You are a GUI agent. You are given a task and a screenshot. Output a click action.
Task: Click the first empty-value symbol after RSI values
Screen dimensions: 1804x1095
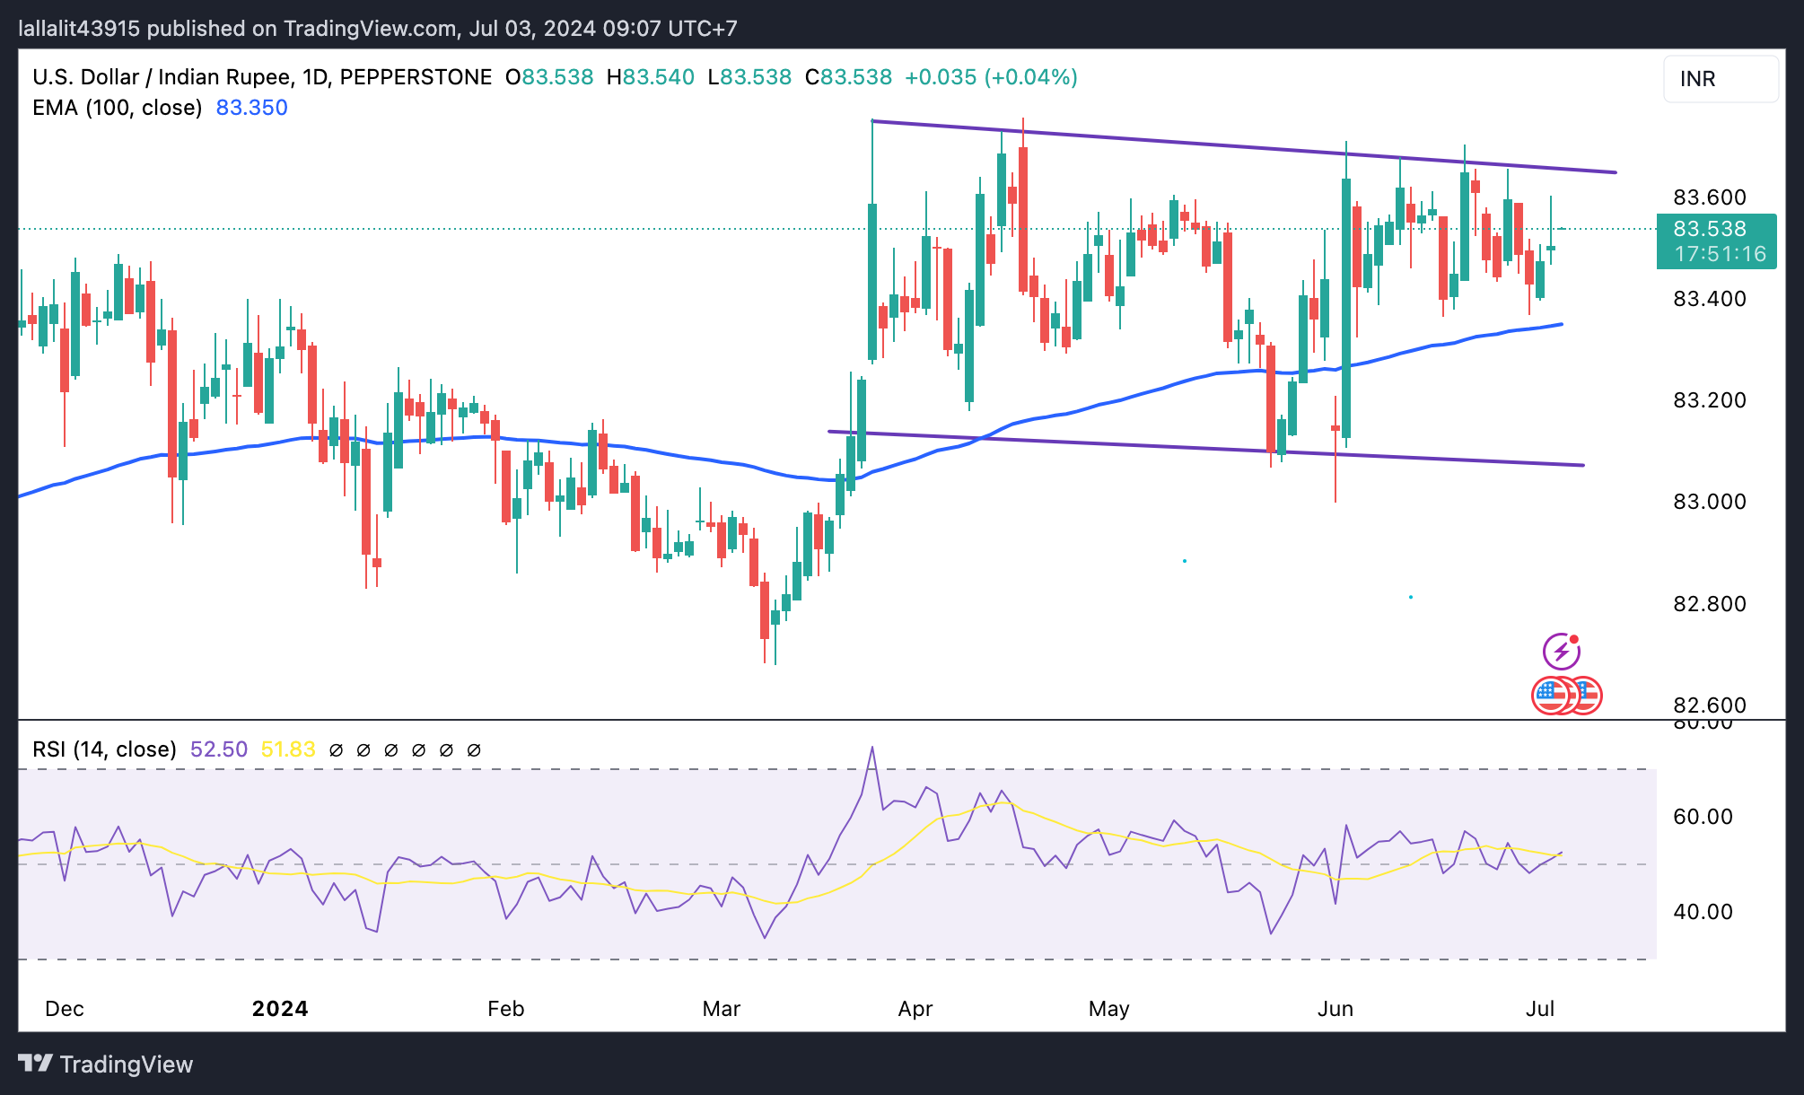[337, 750]
